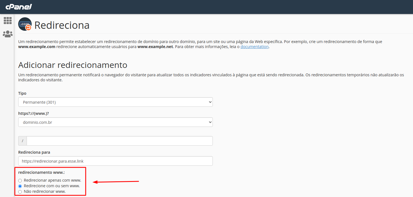
Task: Open the documentation link
Action: pos(254,47)
